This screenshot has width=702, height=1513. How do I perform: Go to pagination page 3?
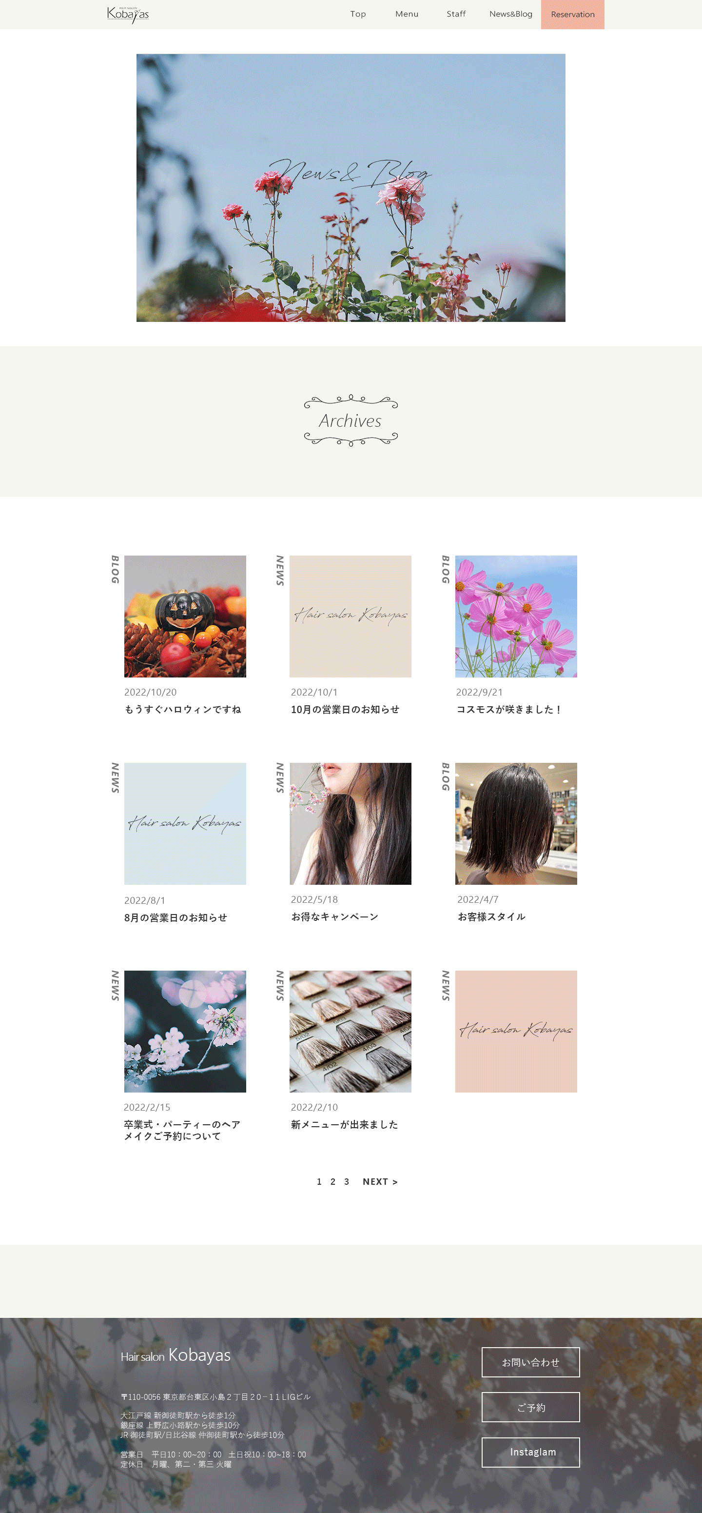point(347,1182)
